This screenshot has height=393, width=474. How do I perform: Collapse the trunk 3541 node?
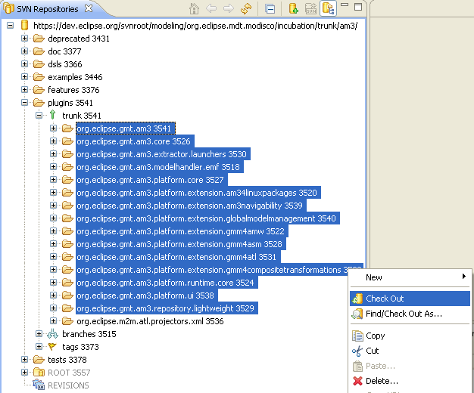(39, 116)
